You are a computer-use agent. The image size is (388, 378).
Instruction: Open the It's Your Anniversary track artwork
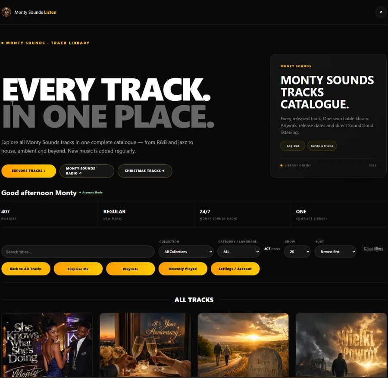145,345
